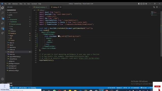Click Live Share in status bar
This screenshot has height=91, width=162.
pyautogui.click(x=23, y=88)
